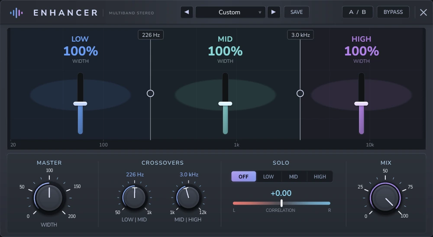Screen dimensions: 433x237
Task: Click the LOW band 100% width value
Action: tap(81, 51)
